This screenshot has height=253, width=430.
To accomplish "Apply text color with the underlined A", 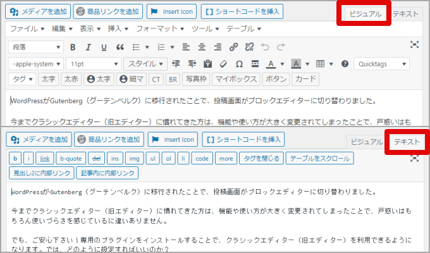I will [x=271, y=64].
